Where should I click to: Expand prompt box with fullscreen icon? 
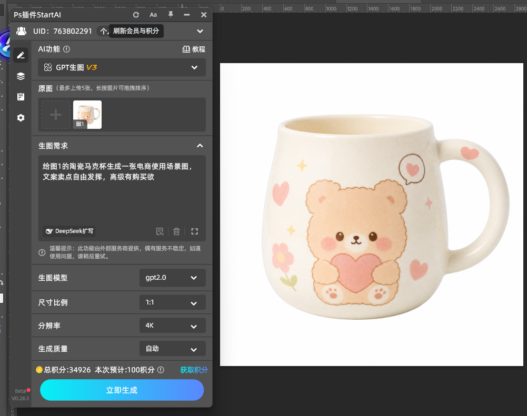[195, 231]
